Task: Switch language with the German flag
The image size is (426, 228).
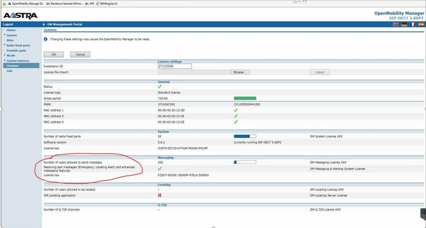Action: tap(404, 24)
